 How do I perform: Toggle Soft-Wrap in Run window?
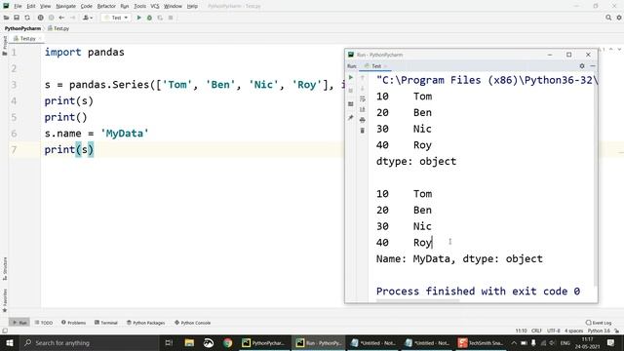tap(362, 98)
